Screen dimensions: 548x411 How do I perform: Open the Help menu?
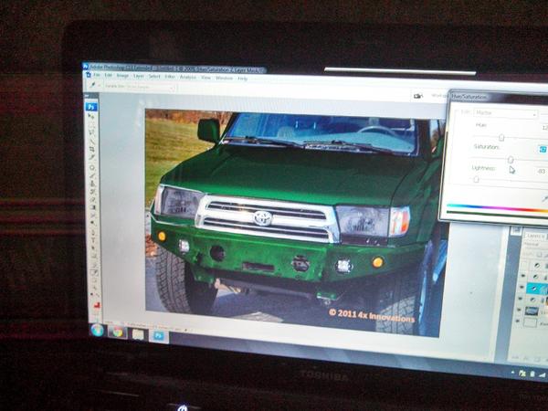243,79
